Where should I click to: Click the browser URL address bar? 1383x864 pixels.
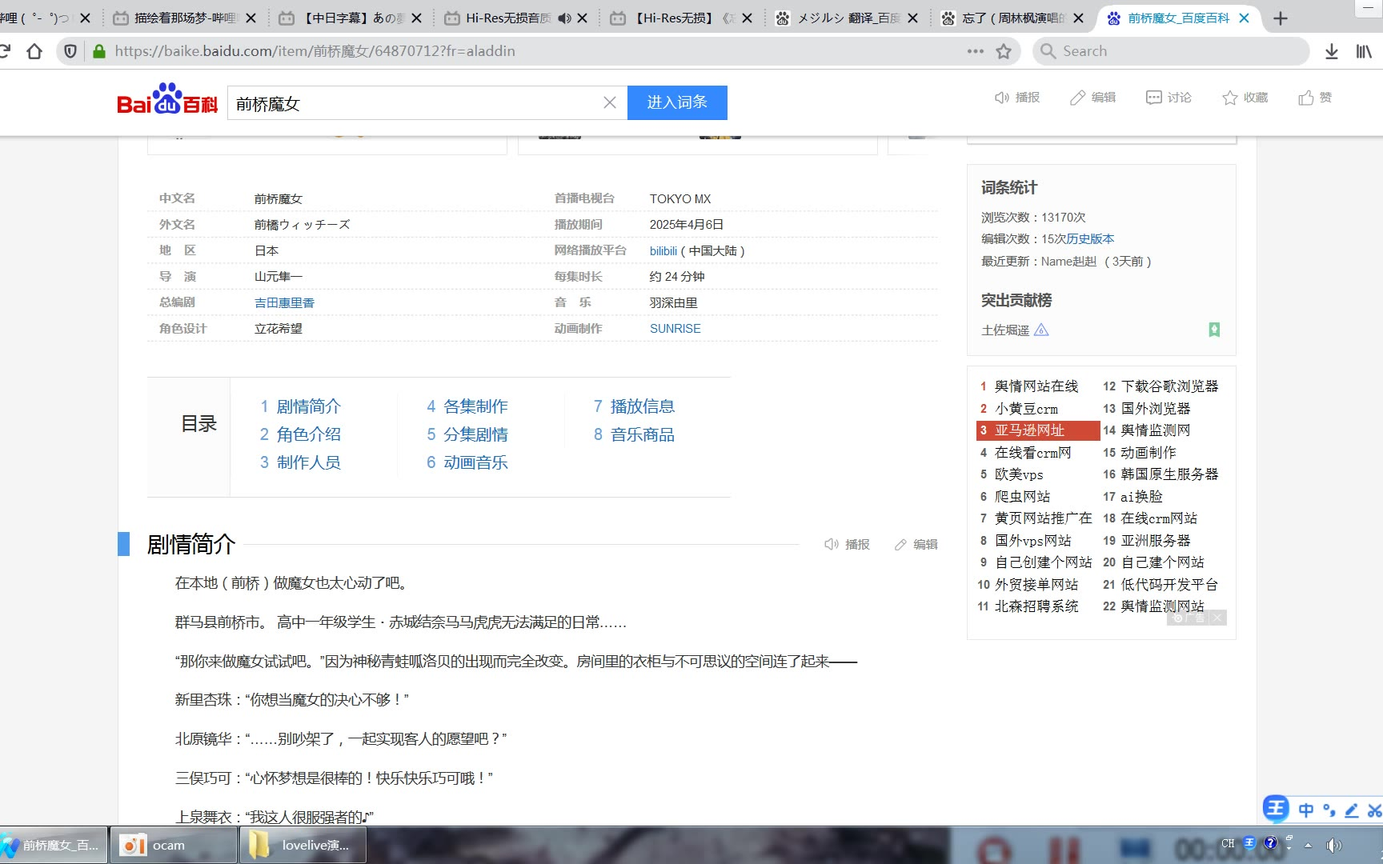coord(536,51)
